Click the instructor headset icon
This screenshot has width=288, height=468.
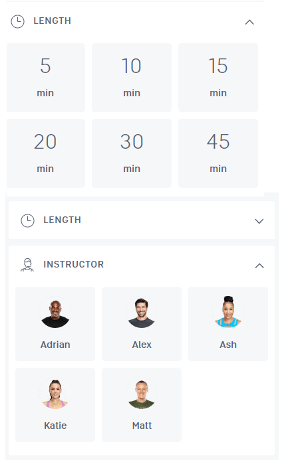[x=27, y=265]
